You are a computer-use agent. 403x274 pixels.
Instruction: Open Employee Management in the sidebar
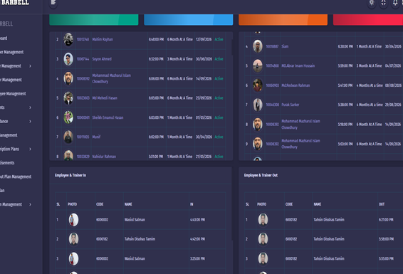(x=13, y=93)
